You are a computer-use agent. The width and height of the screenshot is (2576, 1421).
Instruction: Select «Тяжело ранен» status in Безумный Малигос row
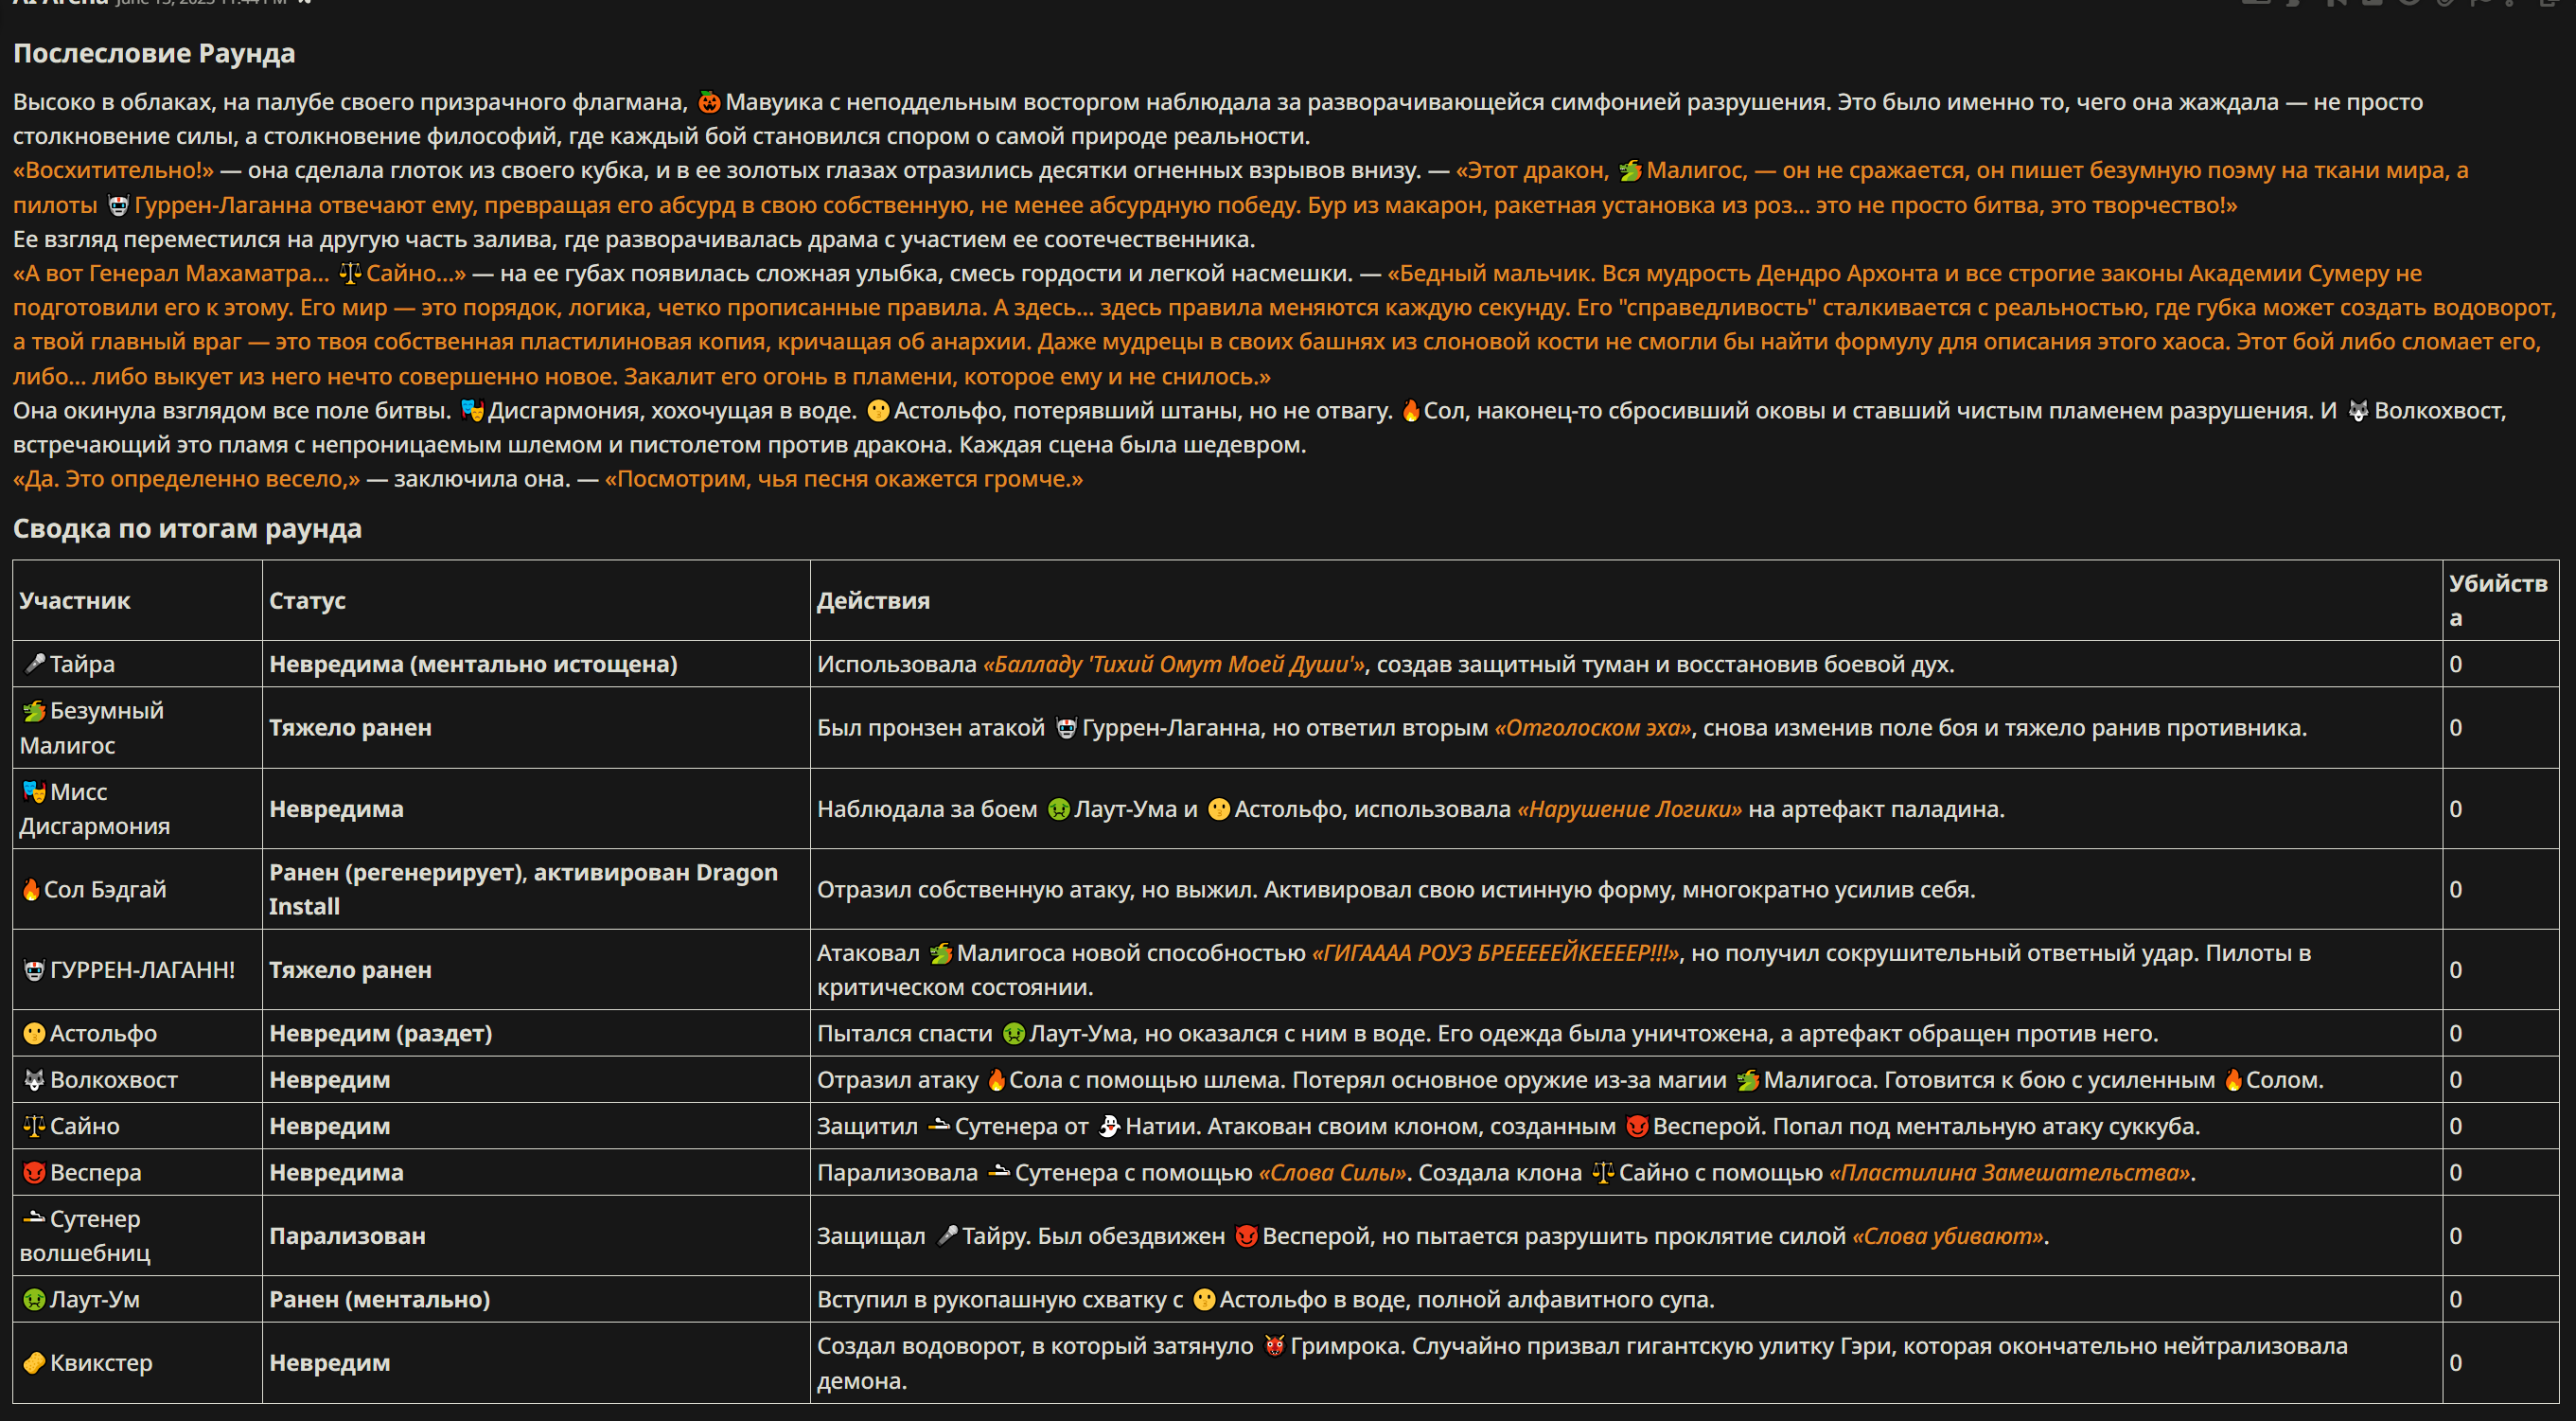point(350,727)
